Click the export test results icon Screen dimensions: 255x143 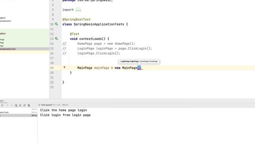(24, 105)
